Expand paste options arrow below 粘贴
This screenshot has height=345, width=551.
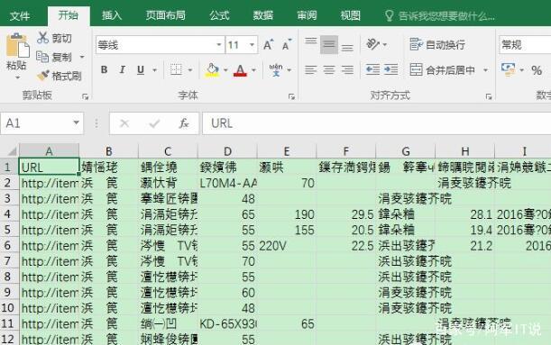click(x=17, y=77)
